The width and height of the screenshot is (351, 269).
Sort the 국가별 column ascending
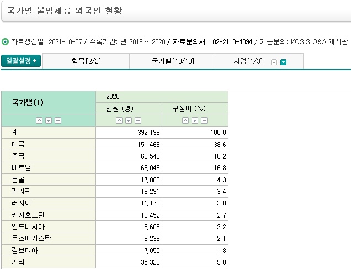[x=39, y=120]
